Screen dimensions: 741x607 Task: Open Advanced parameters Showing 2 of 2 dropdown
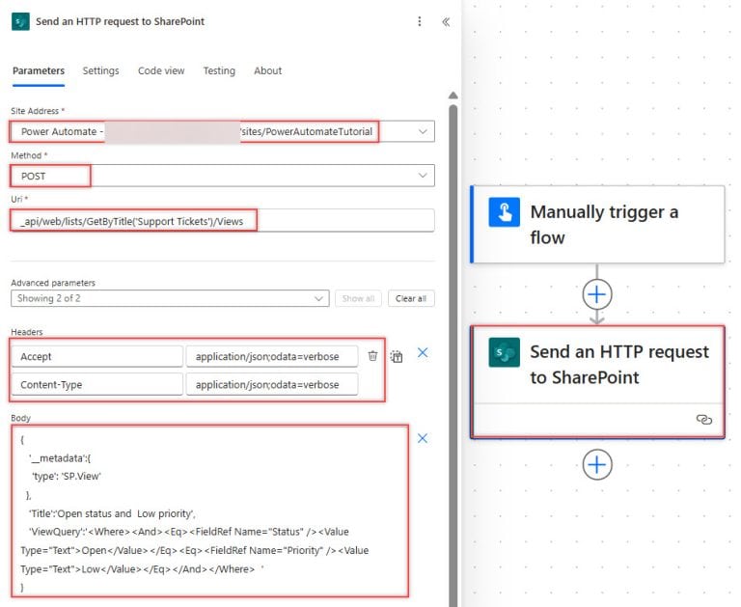point(170,298)
